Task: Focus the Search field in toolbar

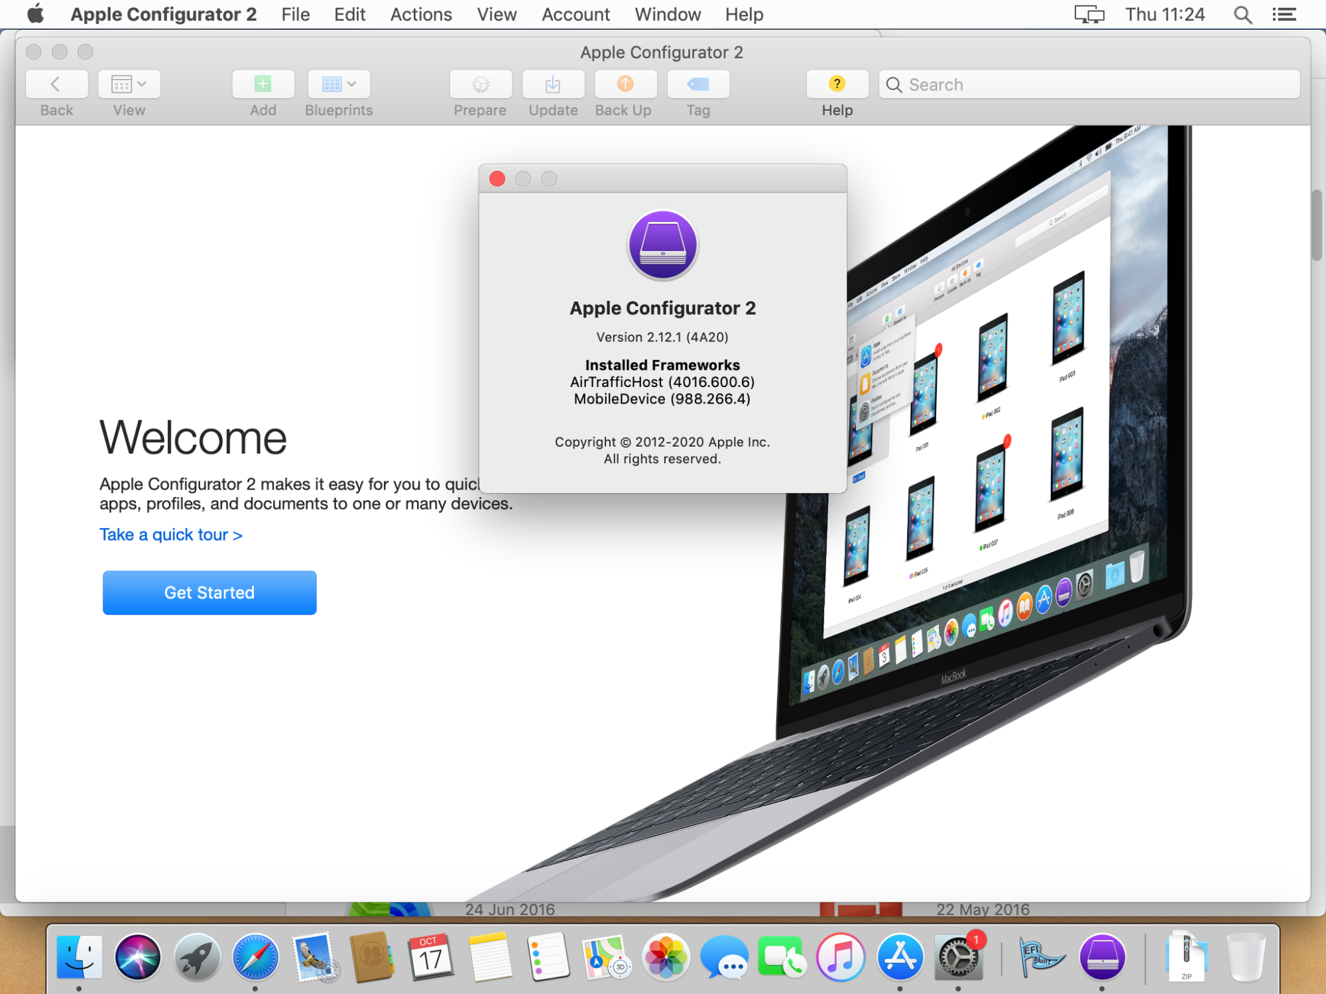Action: (1089, 84)
